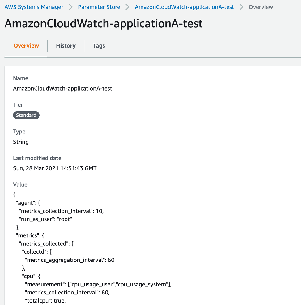Click the page title AmazonCloudWatch-applicationA-test
Viewport: 302px width, 305px height.
(103, 23)
